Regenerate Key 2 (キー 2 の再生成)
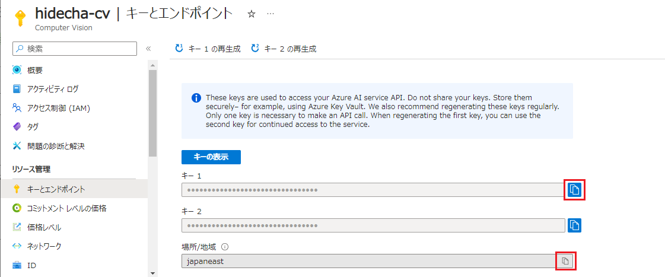 [284, 49]
